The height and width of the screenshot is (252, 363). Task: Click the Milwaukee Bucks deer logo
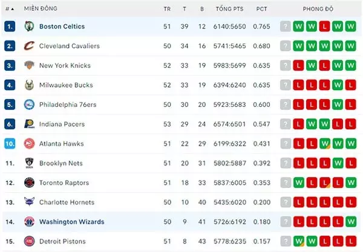tap(29, 85)
